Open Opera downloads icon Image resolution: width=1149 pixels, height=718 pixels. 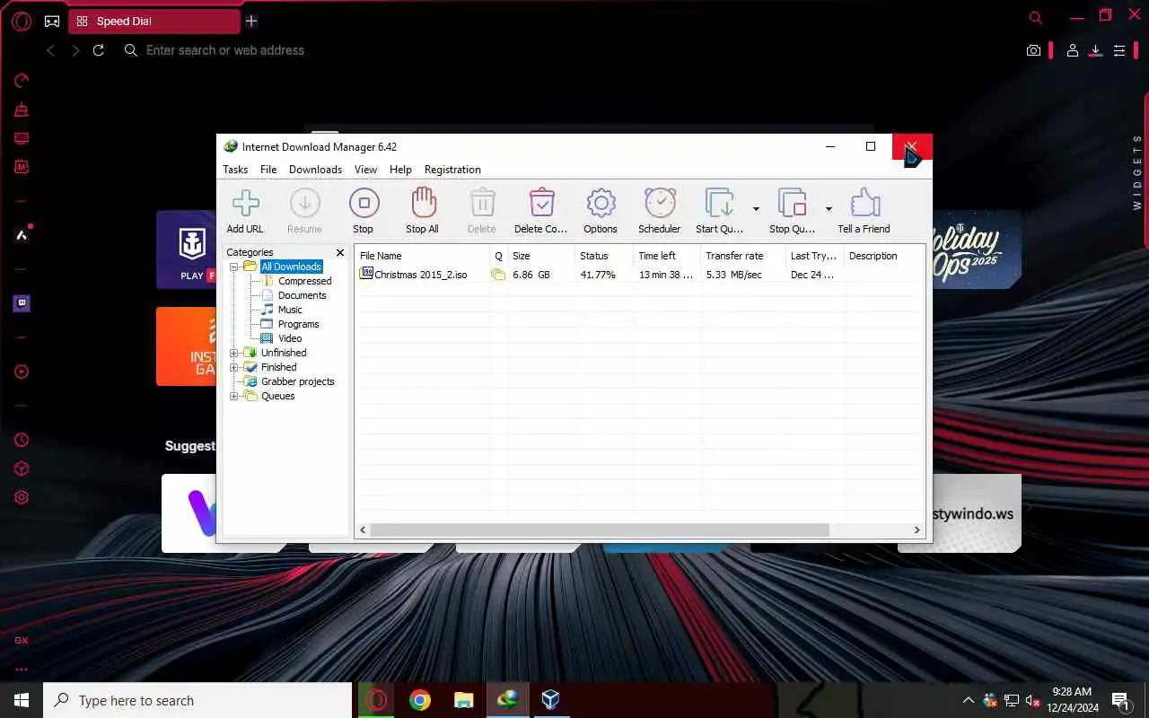1095,51
